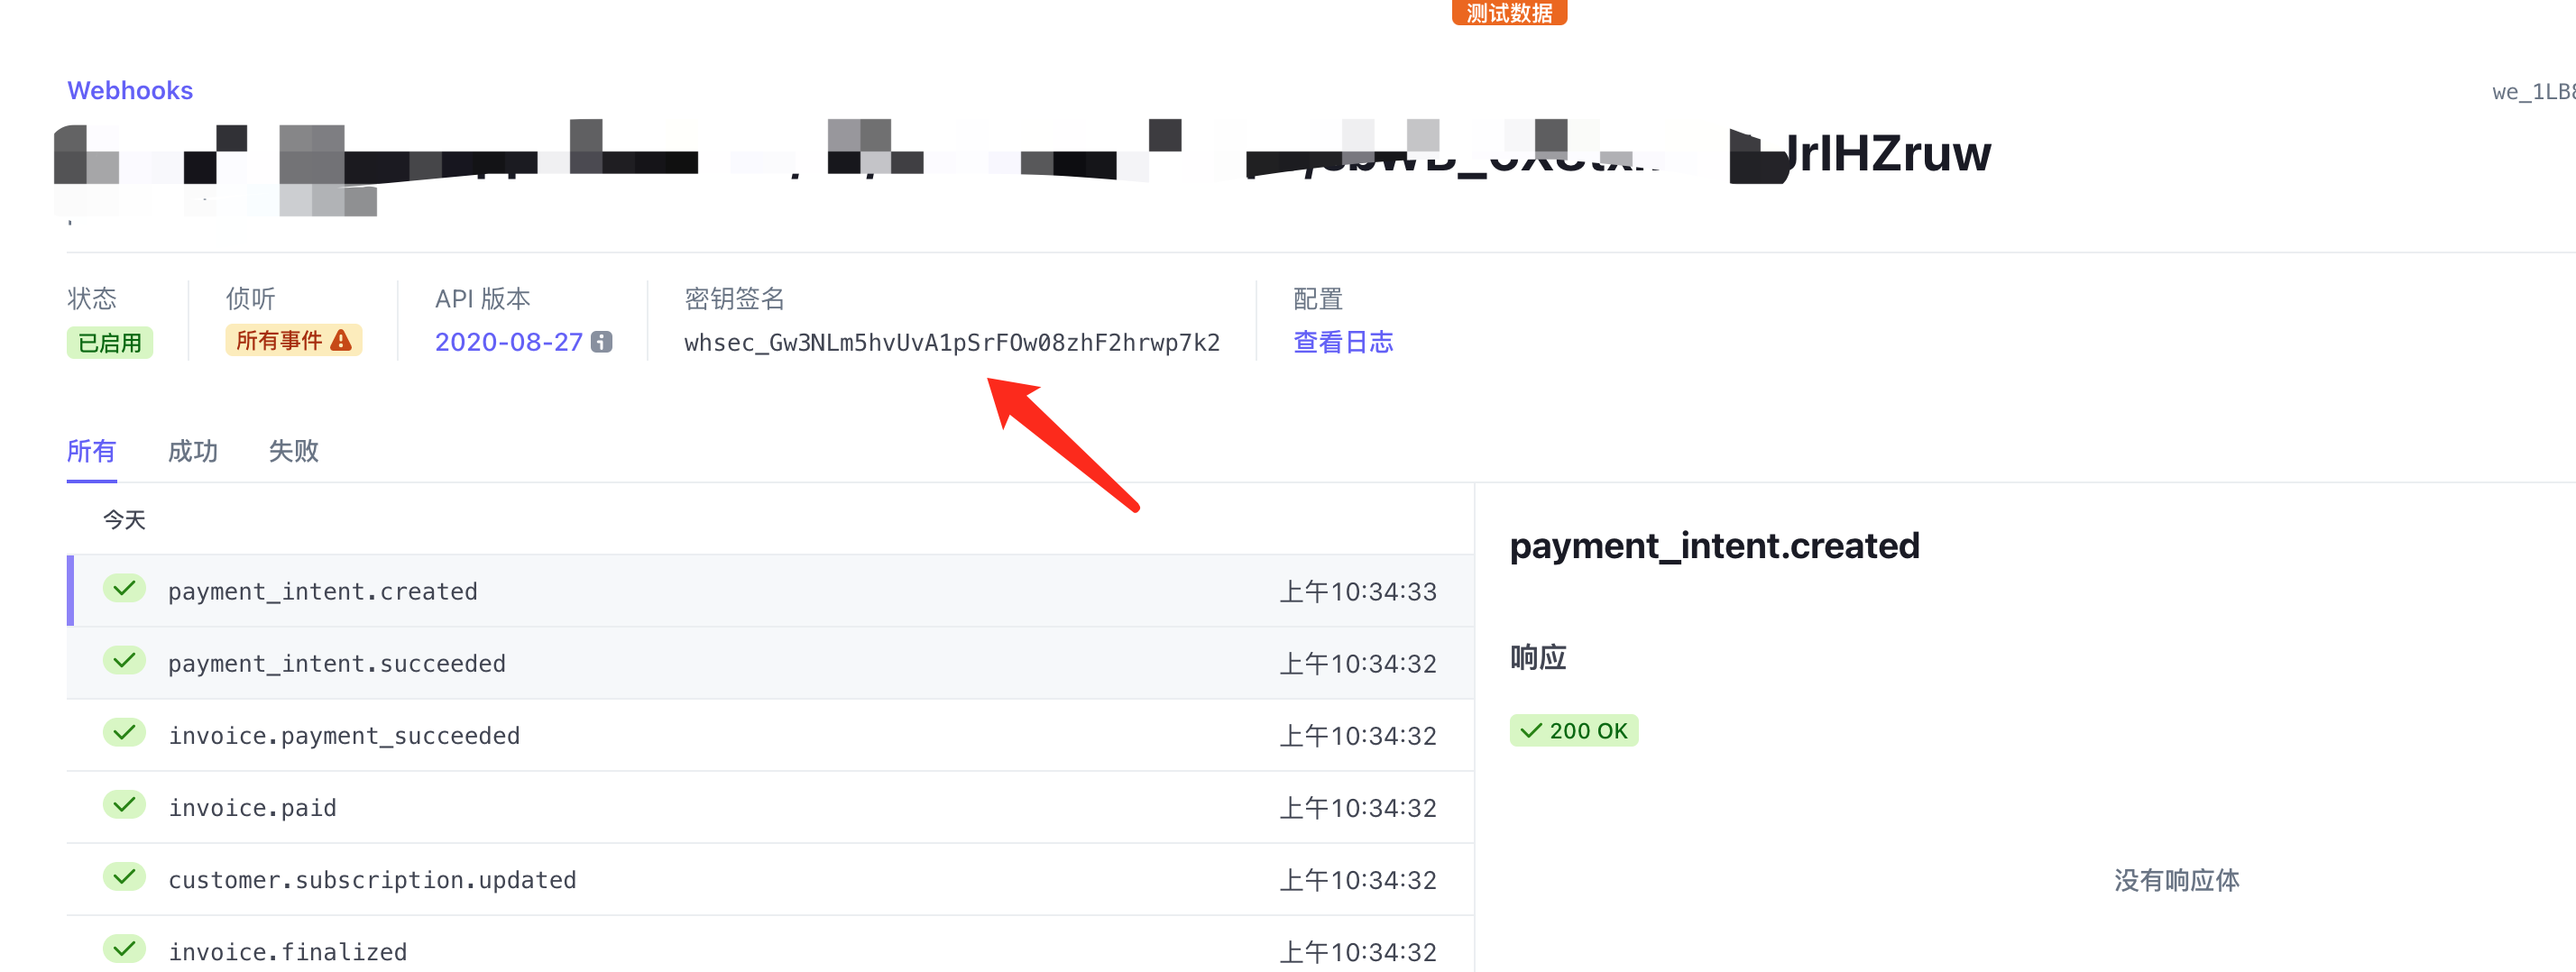Screen dimensions: 2576x972
Task: Open the 所有 events tab
Action: 91,451
